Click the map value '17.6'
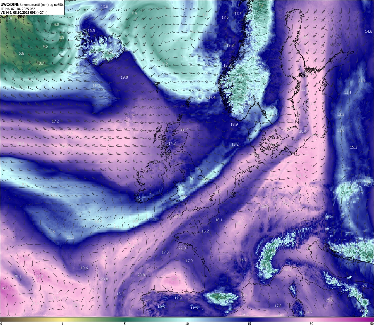The height and width of the screenshot is (326, 374). point(225,17)
